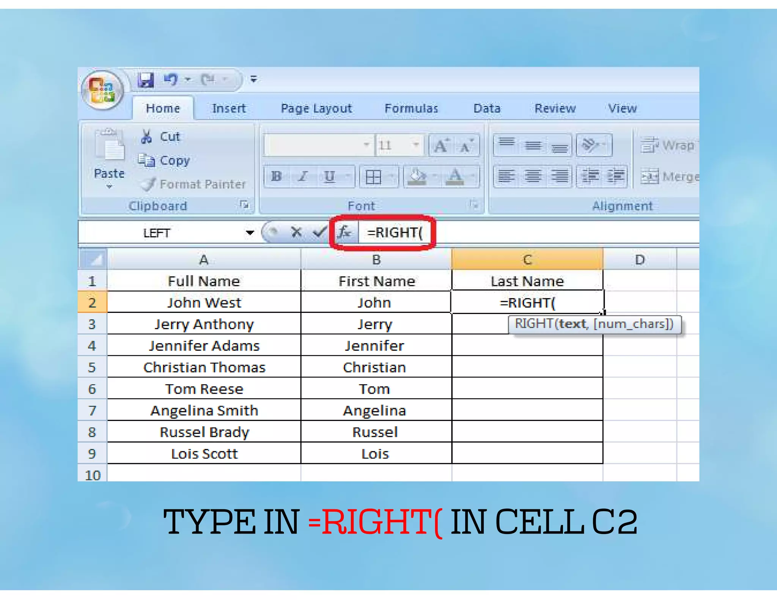Screen dimensions: 777x600
Task: Switch to the Formulas tab
Action: [411, 108]
